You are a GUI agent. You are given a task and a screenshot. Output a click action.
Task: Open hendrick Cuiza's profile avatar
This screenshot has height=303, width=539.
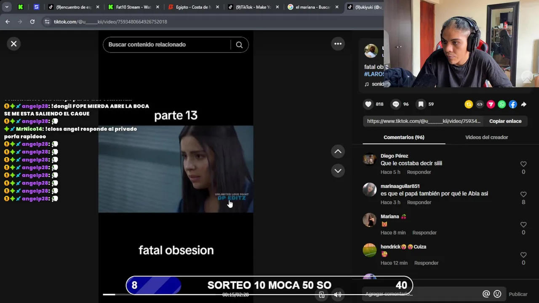click(x=370, y=250)
